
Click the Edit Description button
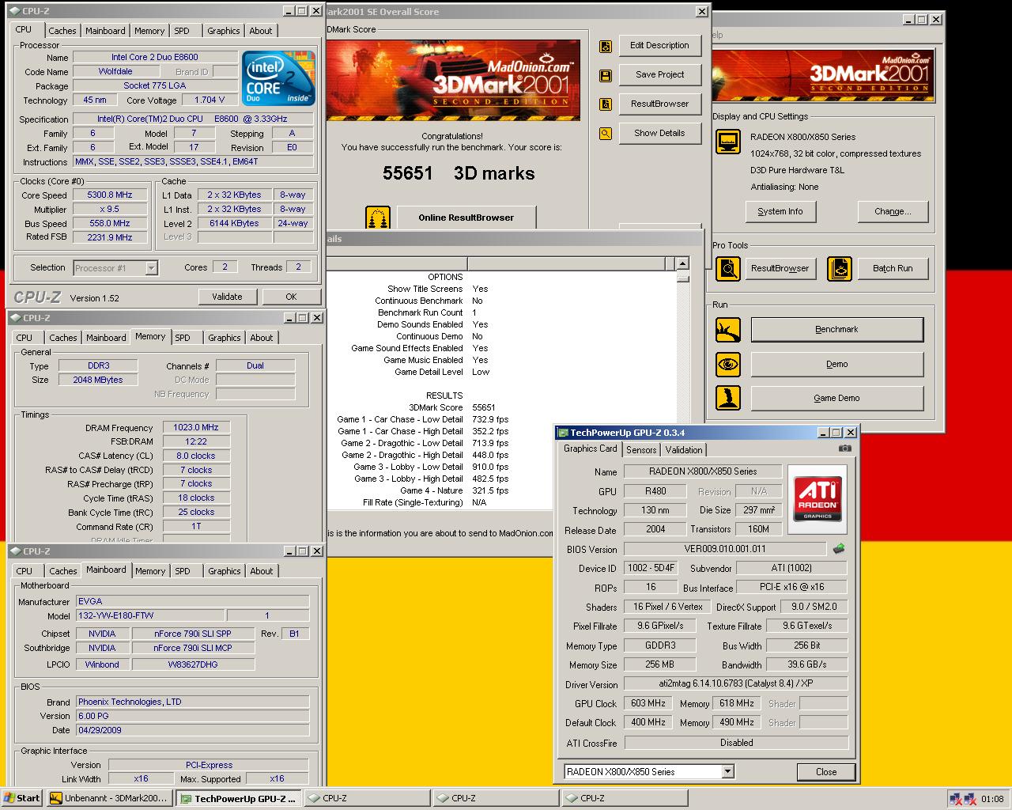coord(659,46)
